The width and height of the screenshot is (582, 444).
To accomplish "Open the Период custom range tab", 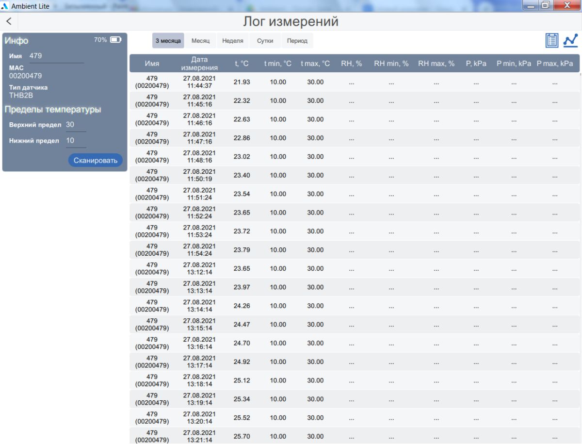I will coord(297,41).
